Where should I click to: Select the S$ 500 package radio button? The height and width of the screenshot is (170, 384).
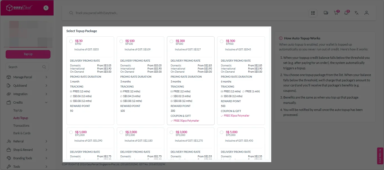coord(222,41)
